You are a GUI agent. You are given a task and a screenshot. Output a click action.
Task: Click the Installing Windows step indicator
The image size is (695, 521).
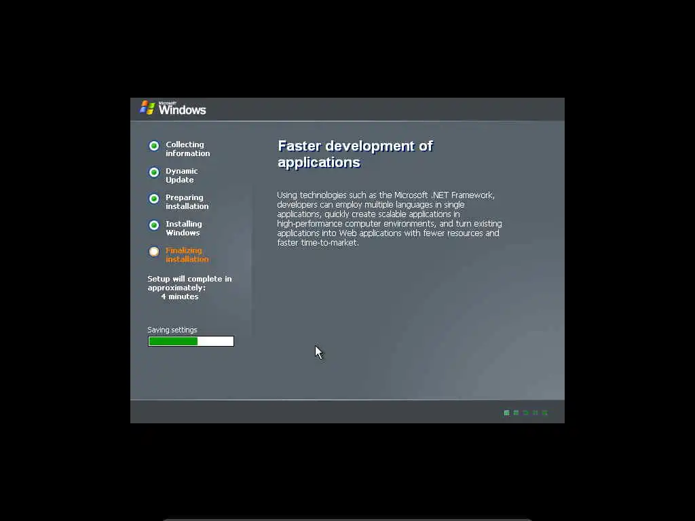coord(154,225)
